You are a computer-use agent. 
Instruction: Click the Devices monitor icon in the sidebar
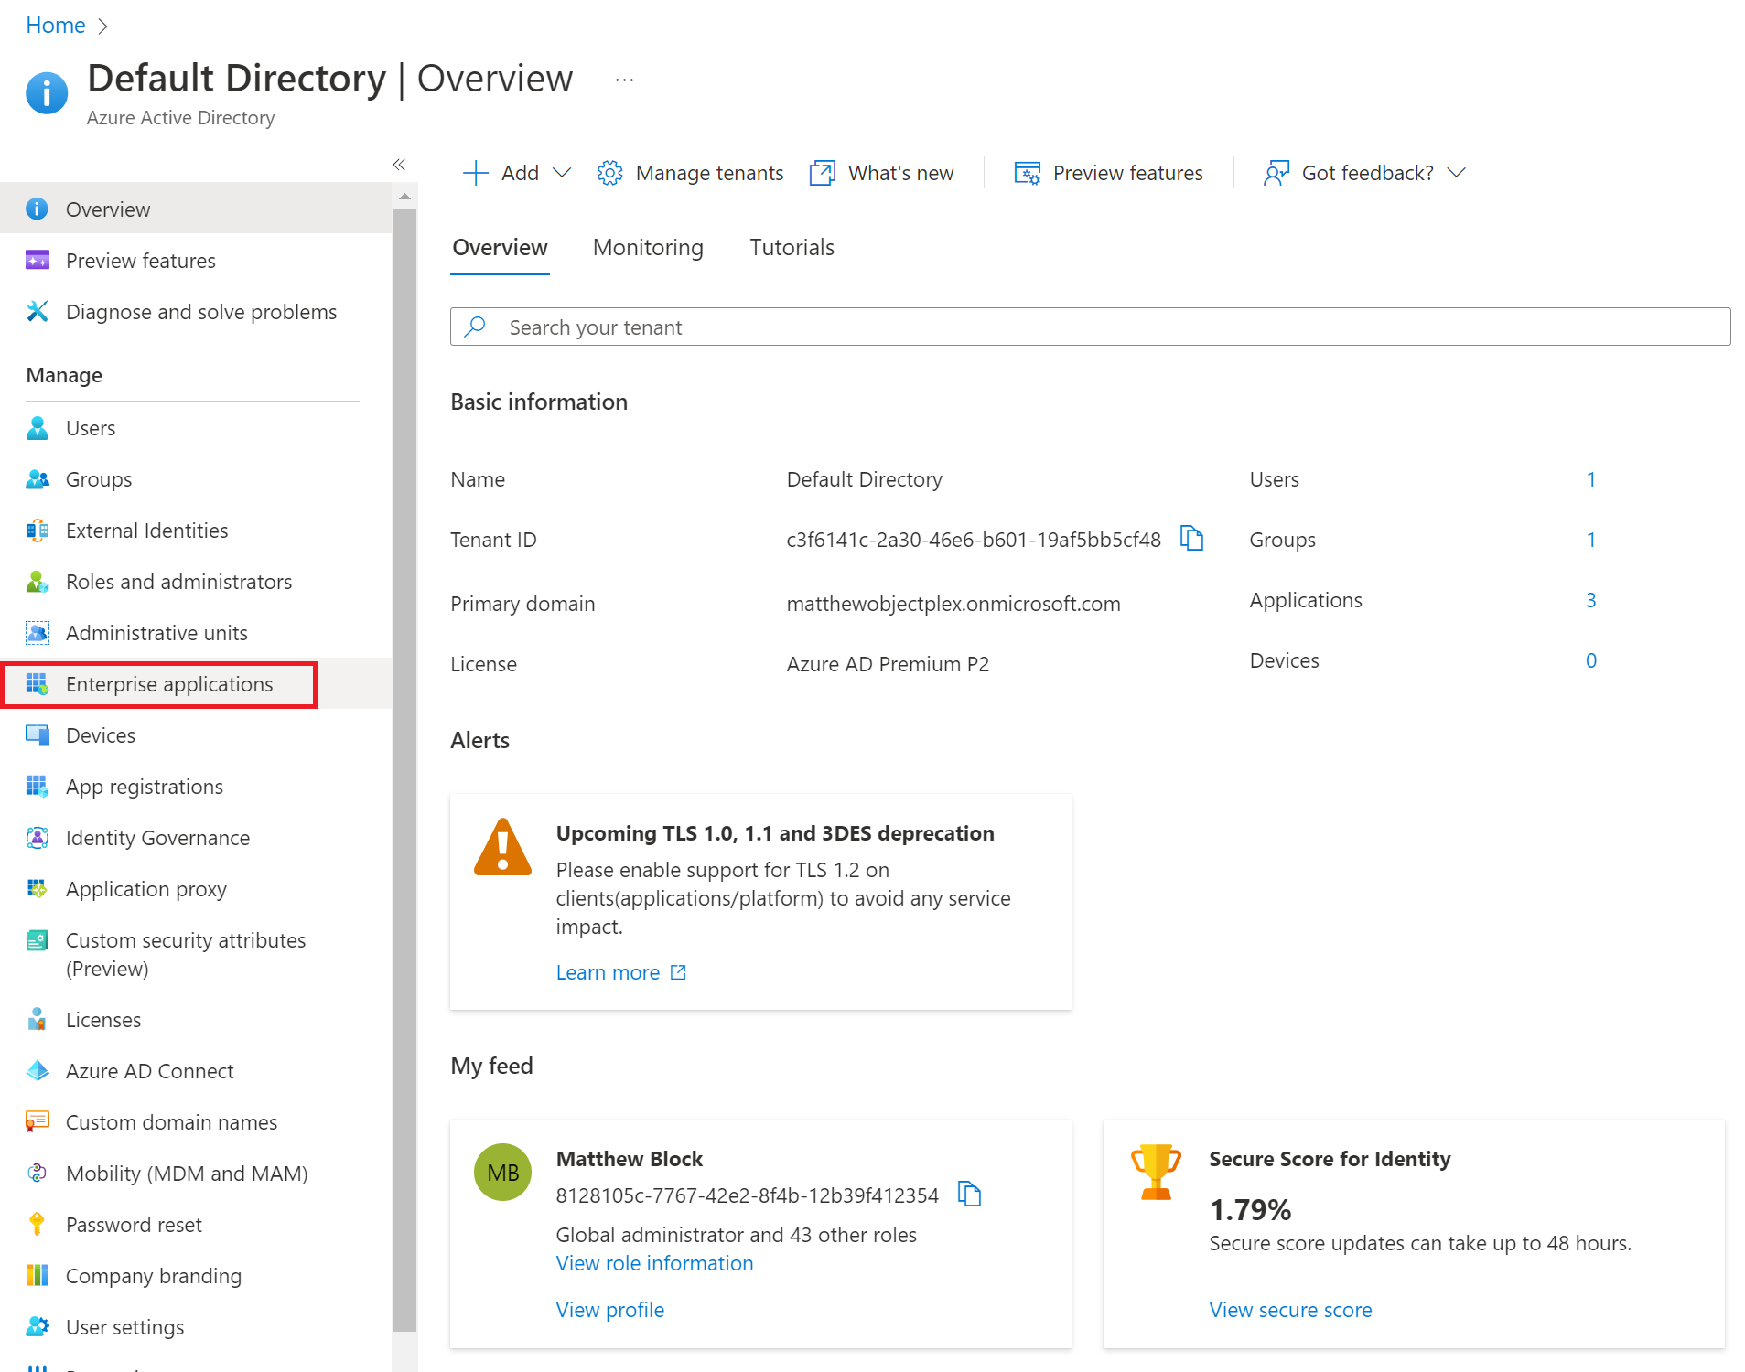38,735
